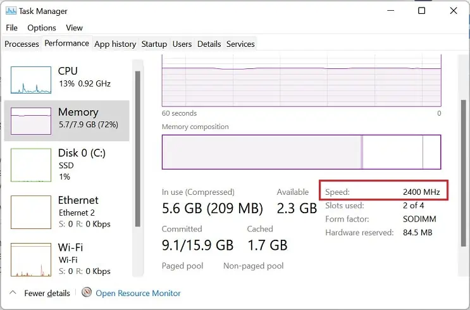Switch to the Details tab
470x310 pixels.
pyautogui.click(x=209, y=44)
